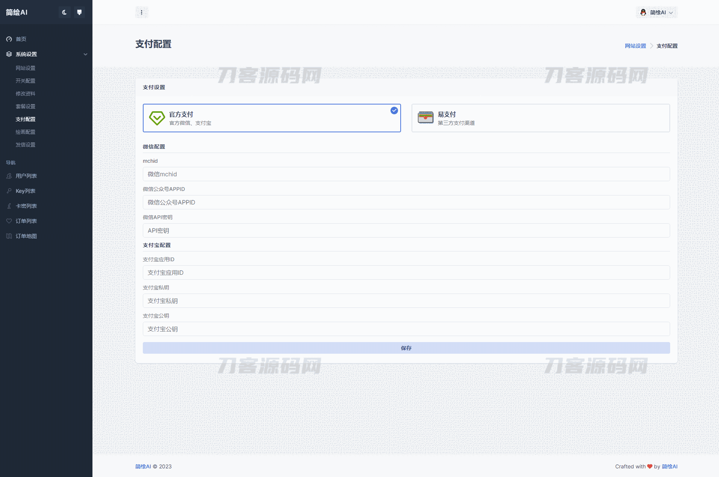Open the 简绘AI user dropdown

pos(657,12)
